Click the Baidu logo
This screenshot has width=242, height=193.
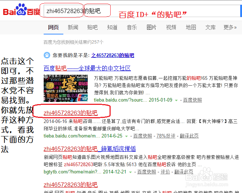coord(21,10)
